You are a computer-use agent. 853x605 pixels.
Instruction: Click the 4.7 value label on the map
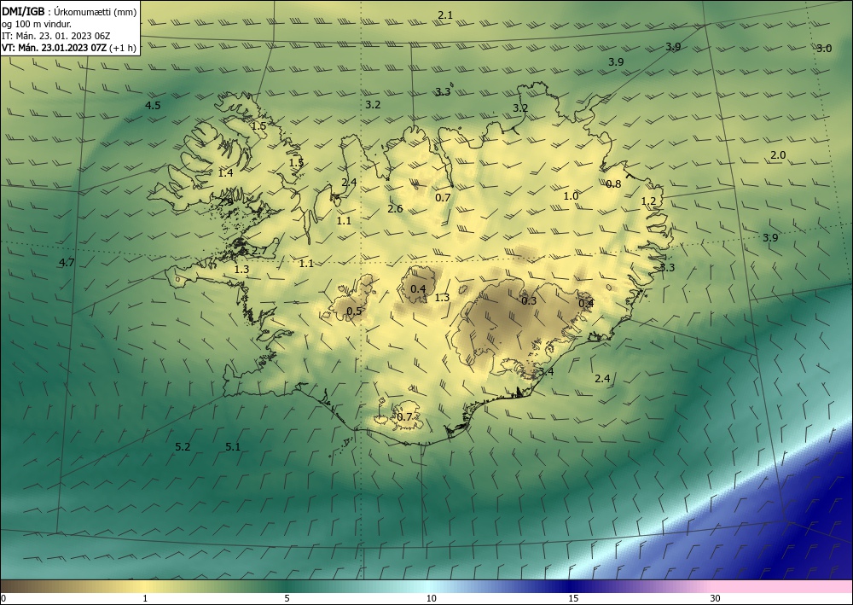67,263
